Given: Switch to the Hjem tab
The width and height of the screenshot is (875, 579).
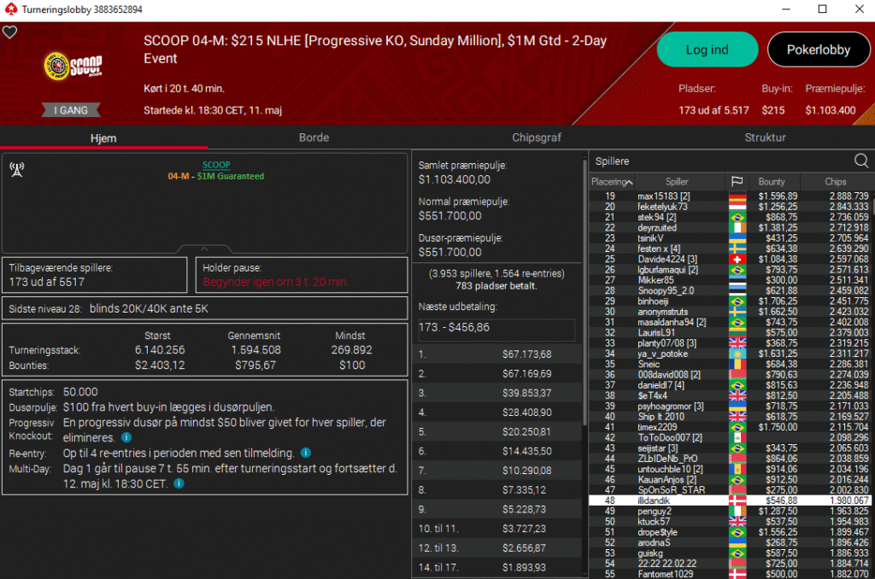Looking at the screenshot, I should click(x=103, y=137).
